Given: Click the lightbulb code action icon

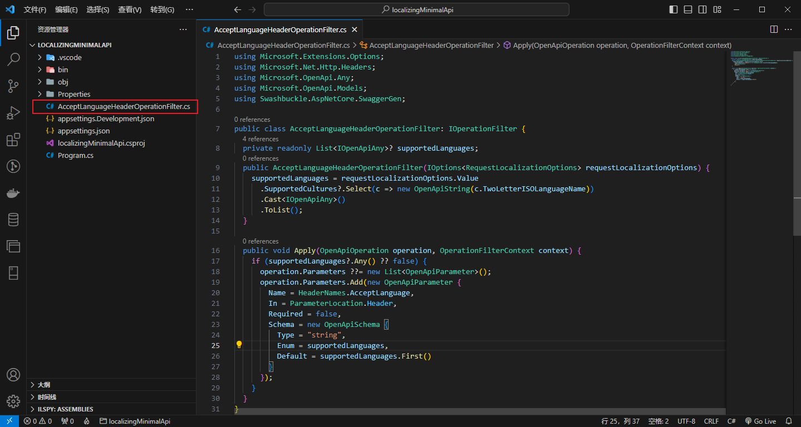Looking at the screenshot, I should pos(239,345).
